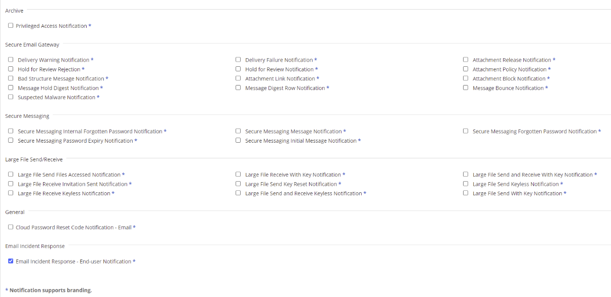Select Large File Send Key Reset Notification
The width and height of the screenshot is (611, 297).
238,184
